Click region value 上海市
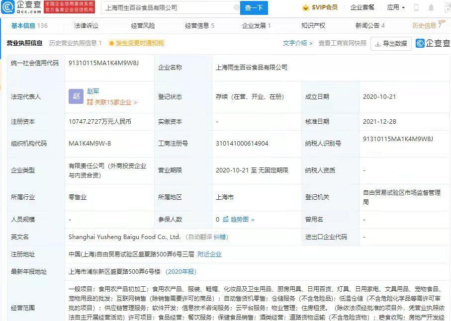 tap(225, 197)
